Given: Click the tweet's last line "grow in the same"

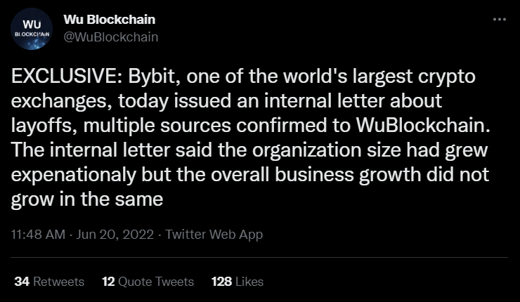Looking at the screenshot, I should point(87,199).
